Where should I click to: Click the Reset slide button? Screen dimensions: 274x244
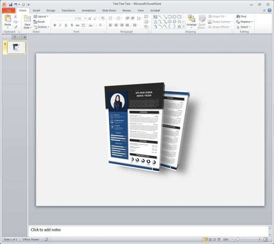click(x=39, y=22)
